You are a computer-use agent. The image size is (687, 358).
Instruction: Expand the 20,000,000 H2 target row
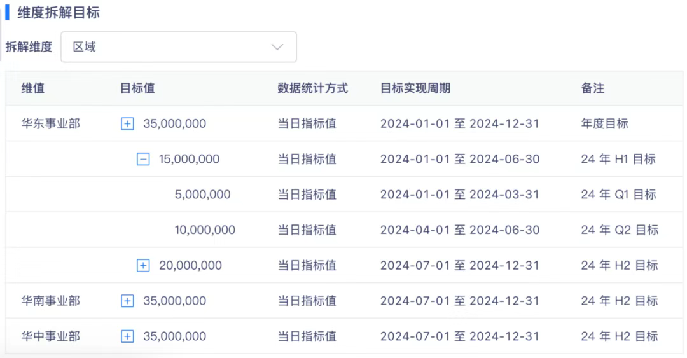coord(143,266)
